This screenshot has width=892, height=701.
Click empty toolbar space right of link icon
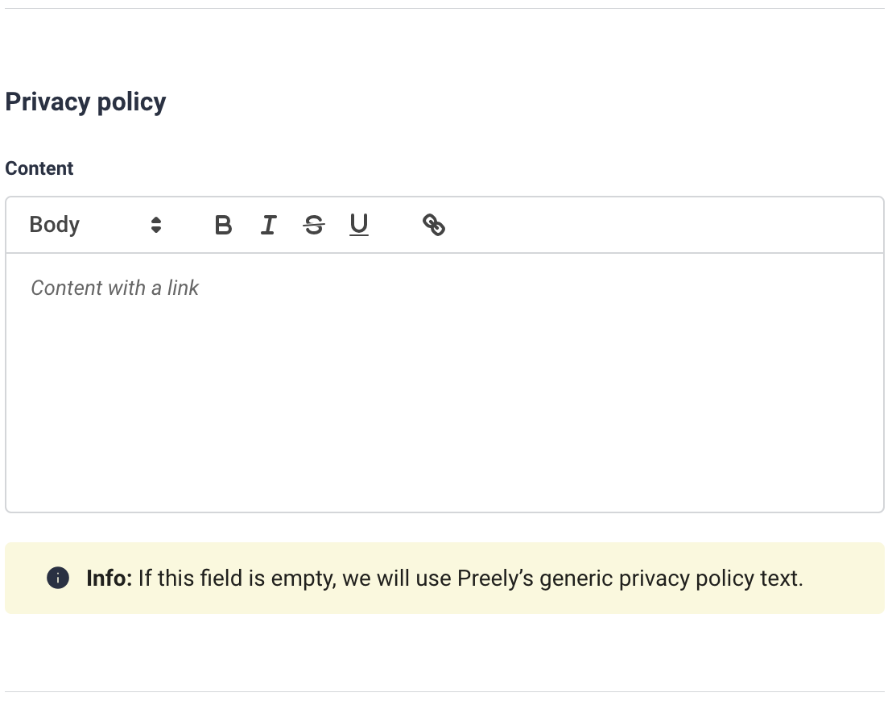point(660,225)
